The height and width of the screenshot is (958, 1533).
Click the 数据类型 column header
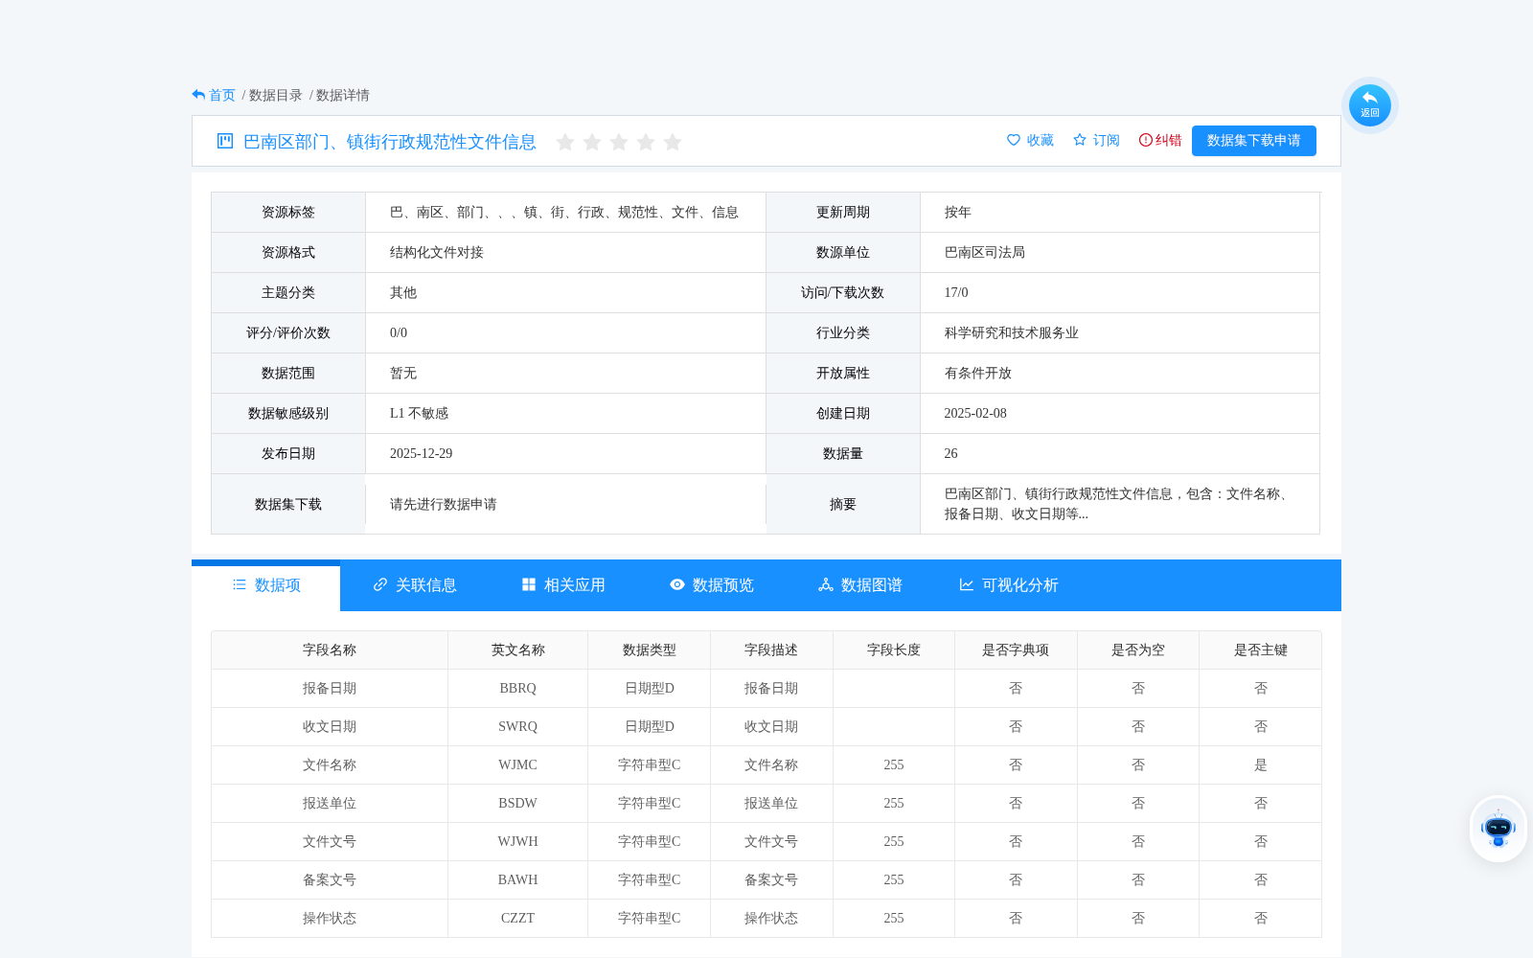[650, 650]
